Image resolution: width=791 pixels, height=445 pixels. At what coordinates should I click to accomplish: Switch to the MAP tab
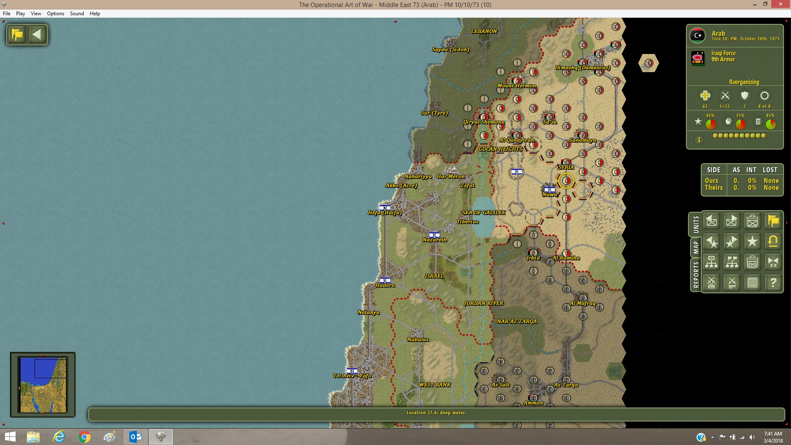[x=696, y=247]
